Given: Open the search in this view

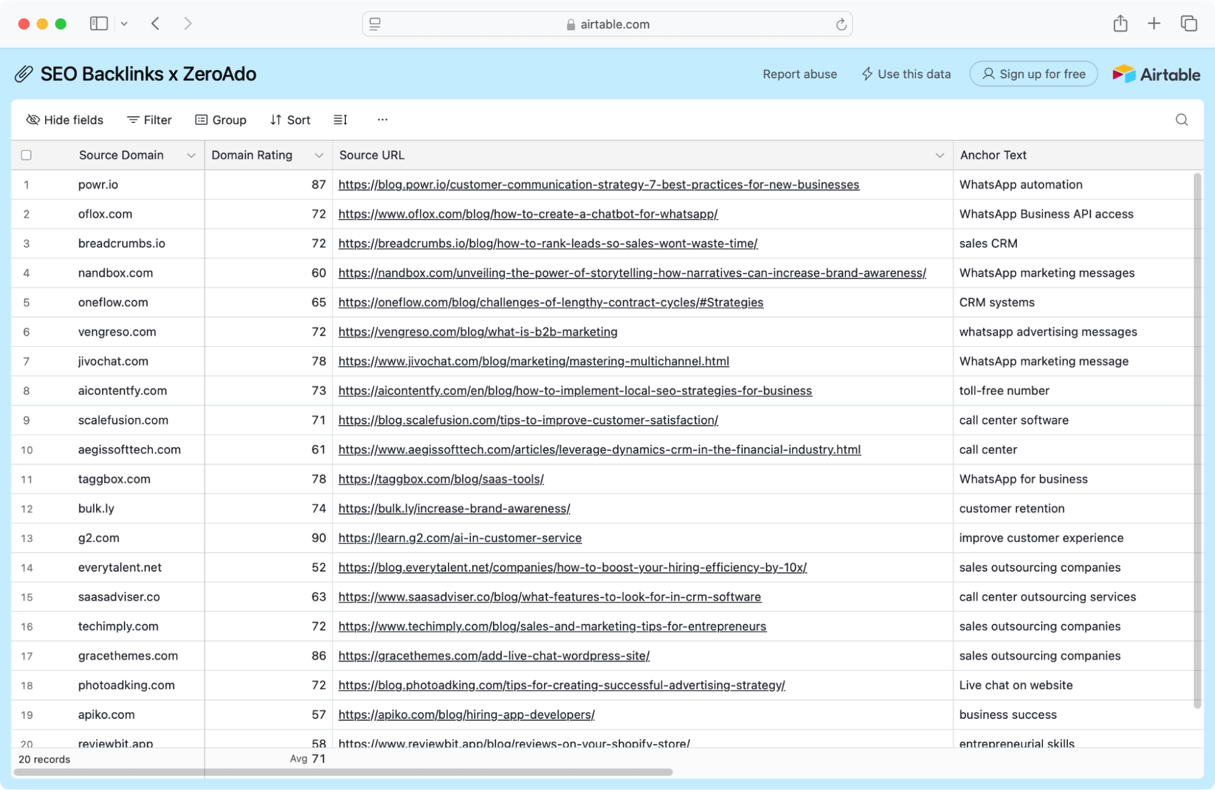Looking at the screenshot, I should coord(1182,120).
